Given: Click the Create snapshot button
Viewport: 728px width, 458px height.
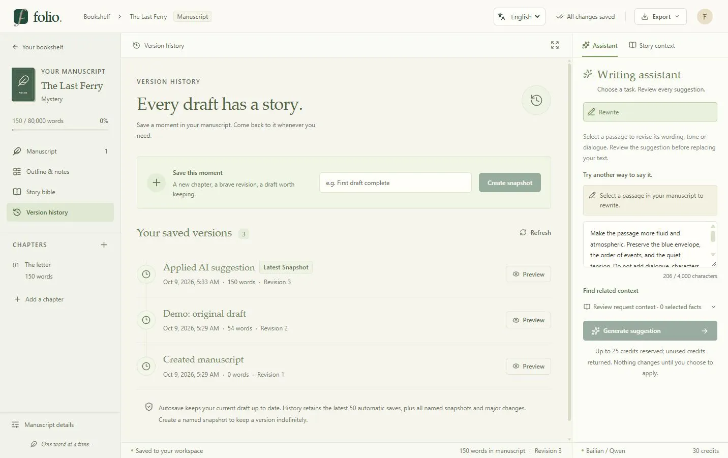Looking at the screenshot, I should pyautogui.click(x=509, y=182).
